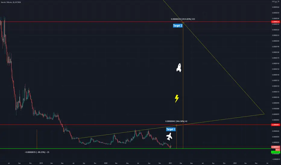Click the -0.00000010 price axis tick
This screenshot has width=281, height=165.
pyautogui.click(x=276, y=159)
